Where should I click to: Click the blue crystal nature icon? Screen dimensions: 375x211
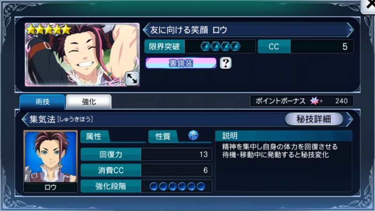click(193, 135)
